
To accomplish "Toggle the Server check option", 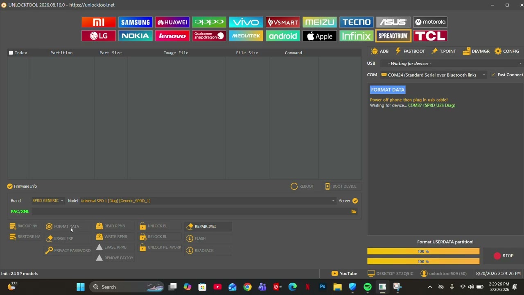I will pyautogui.click(x=355, y=201).
